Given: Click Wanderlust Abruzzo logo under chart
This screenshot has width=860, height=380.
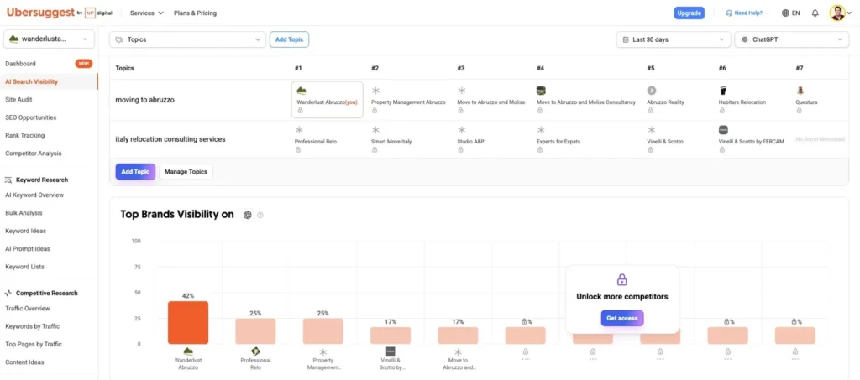Looking at the screenshot, I should (188, 351).
